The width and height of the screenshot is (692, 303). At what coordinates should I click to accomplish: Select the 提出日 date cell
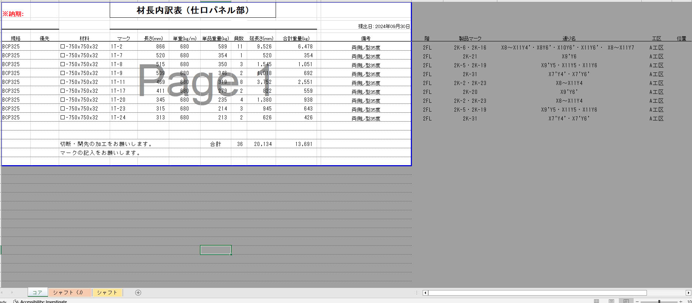pos(384,26)
